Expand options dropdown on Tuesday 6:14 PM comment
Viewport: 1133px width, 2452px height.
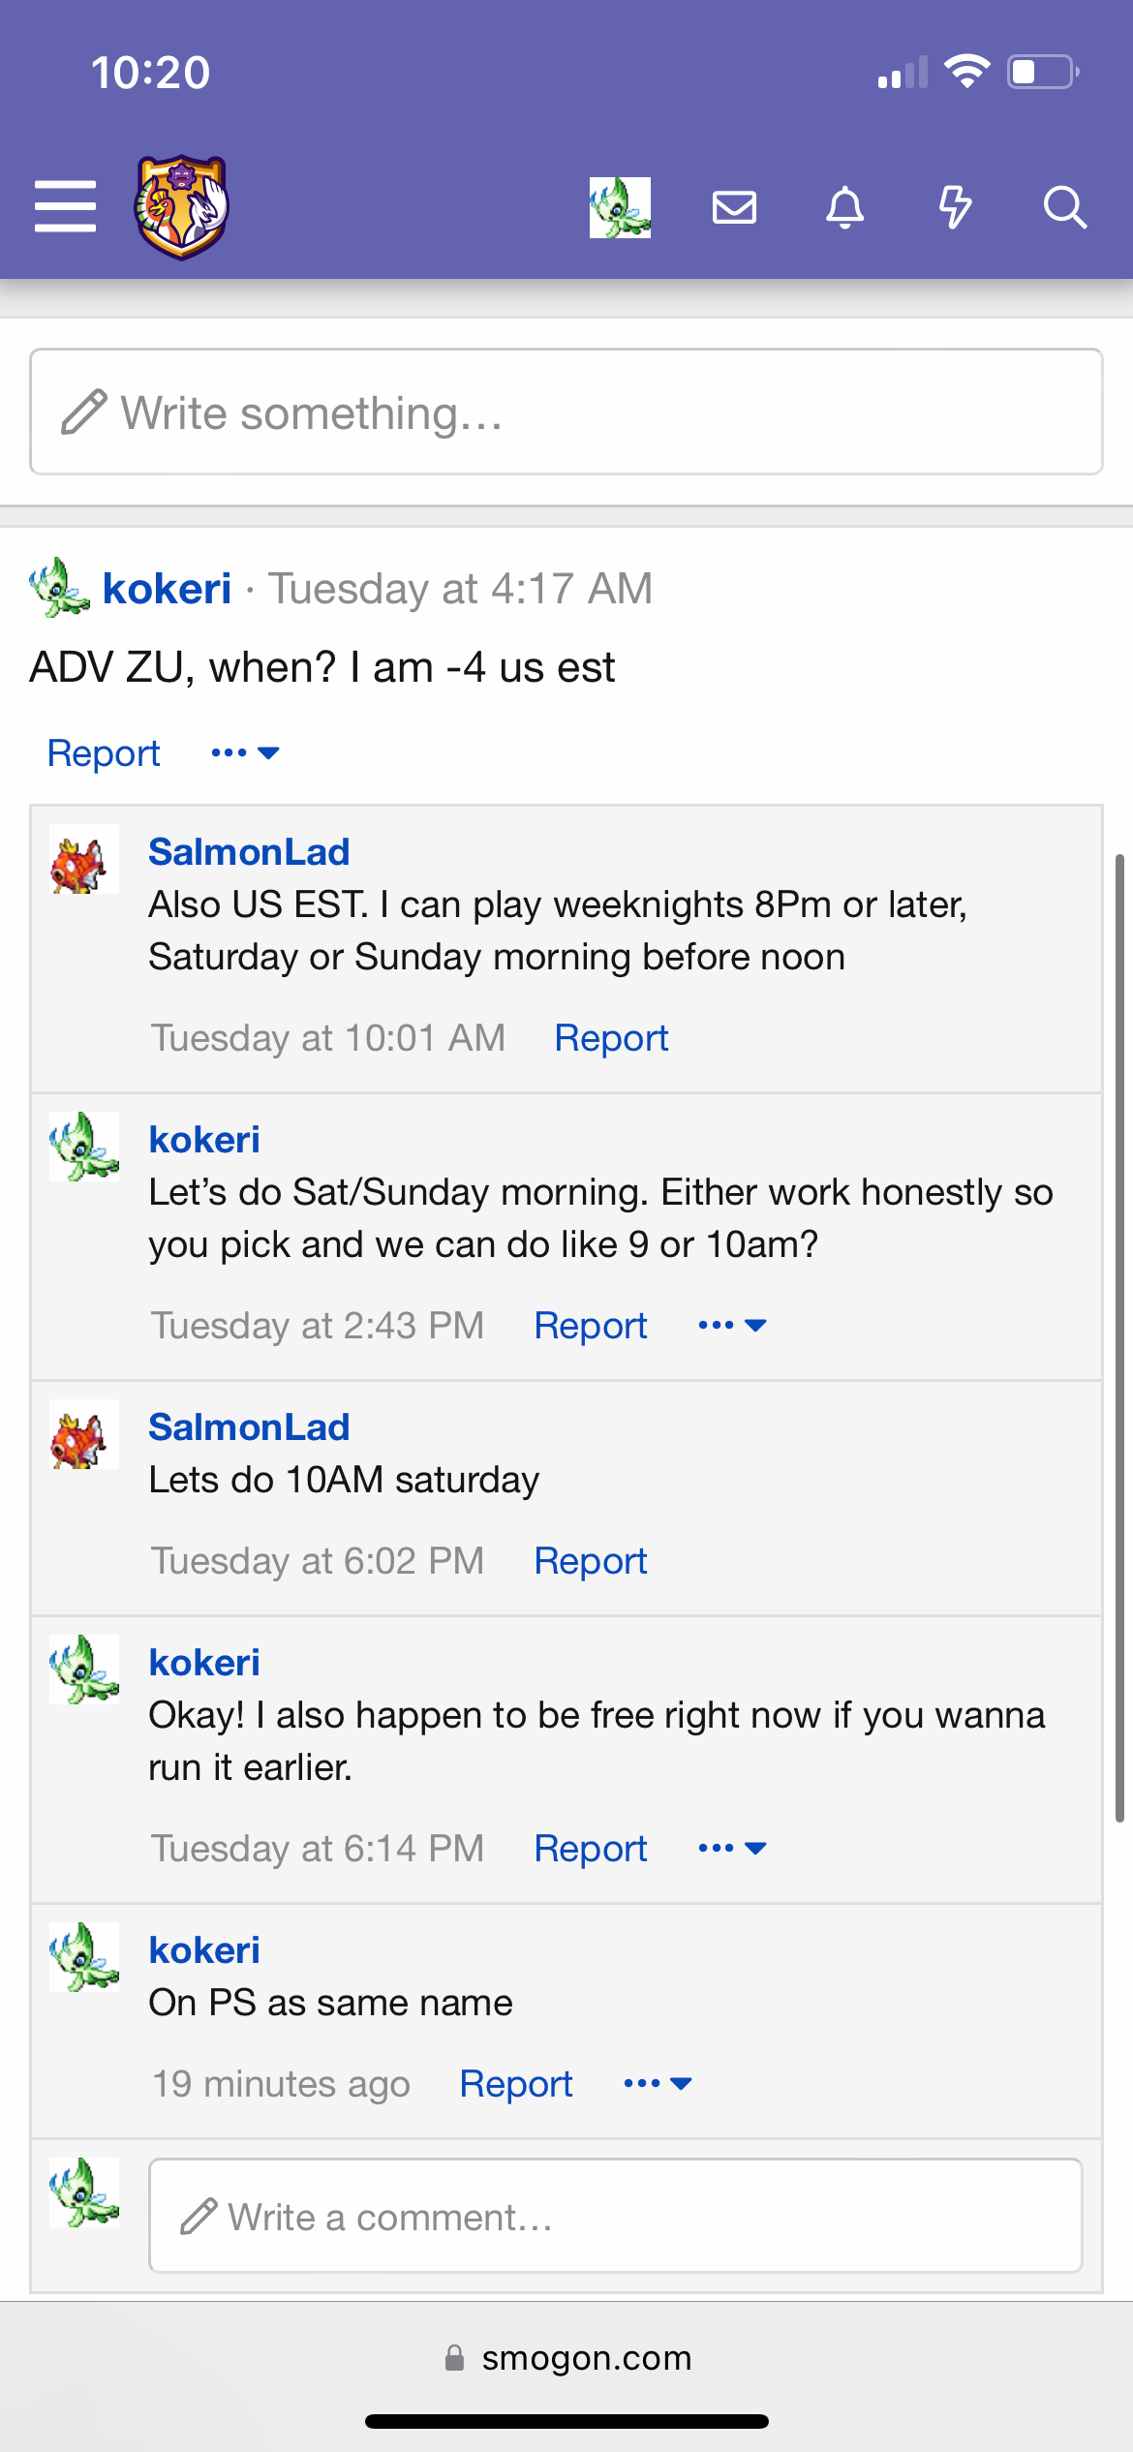[x=732, y=1848]
